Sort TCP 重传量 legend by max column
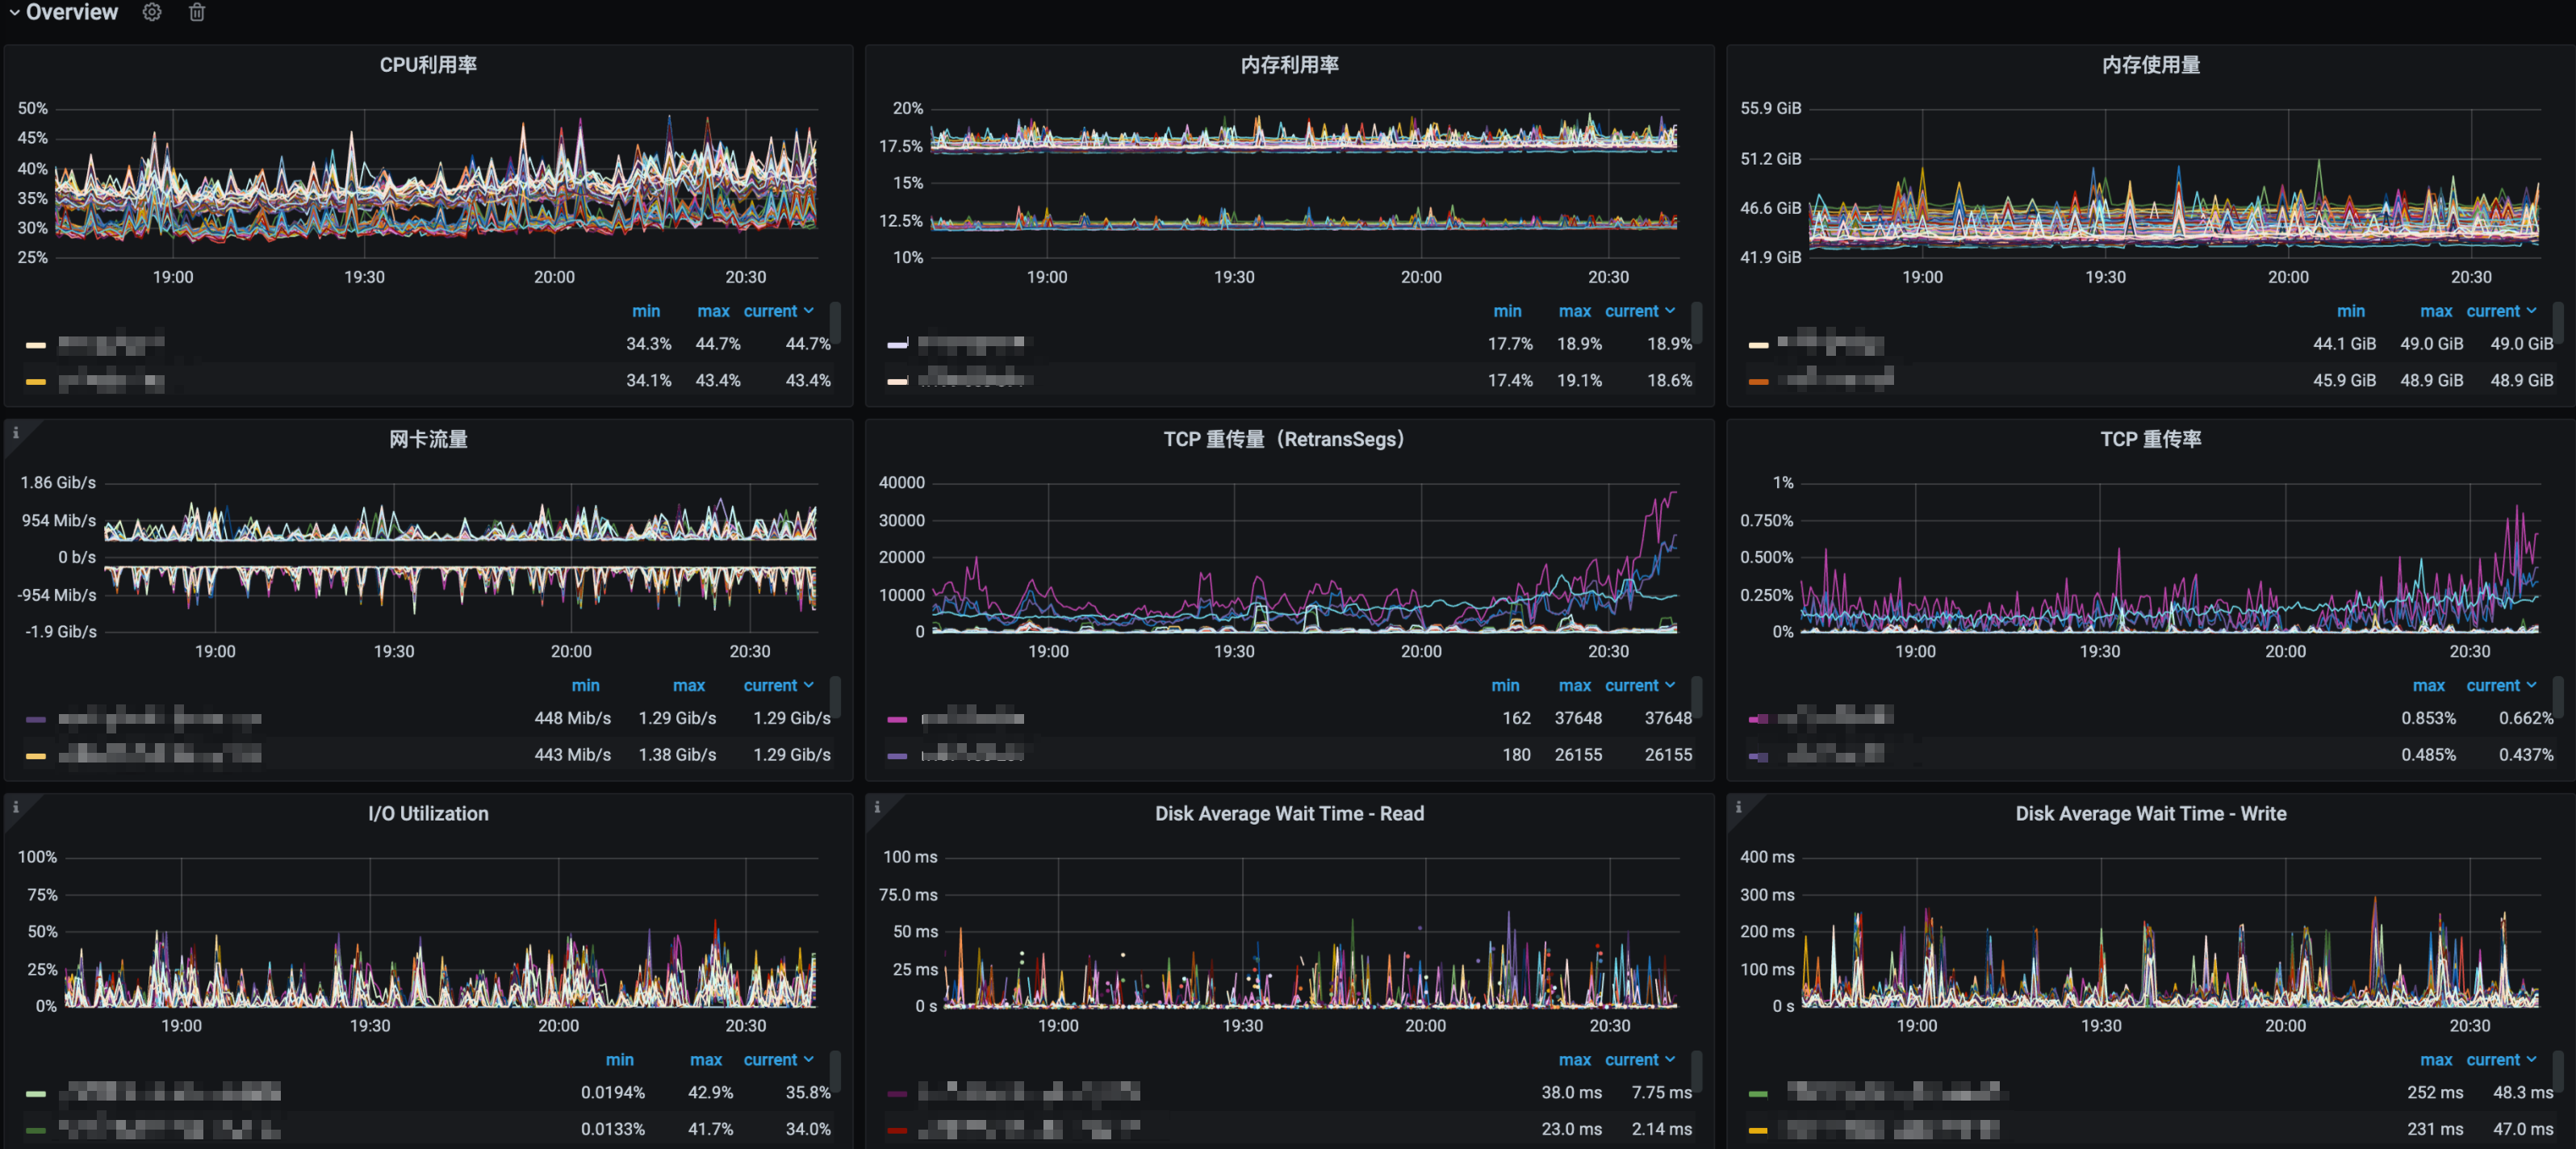 tap(1574, 685)
